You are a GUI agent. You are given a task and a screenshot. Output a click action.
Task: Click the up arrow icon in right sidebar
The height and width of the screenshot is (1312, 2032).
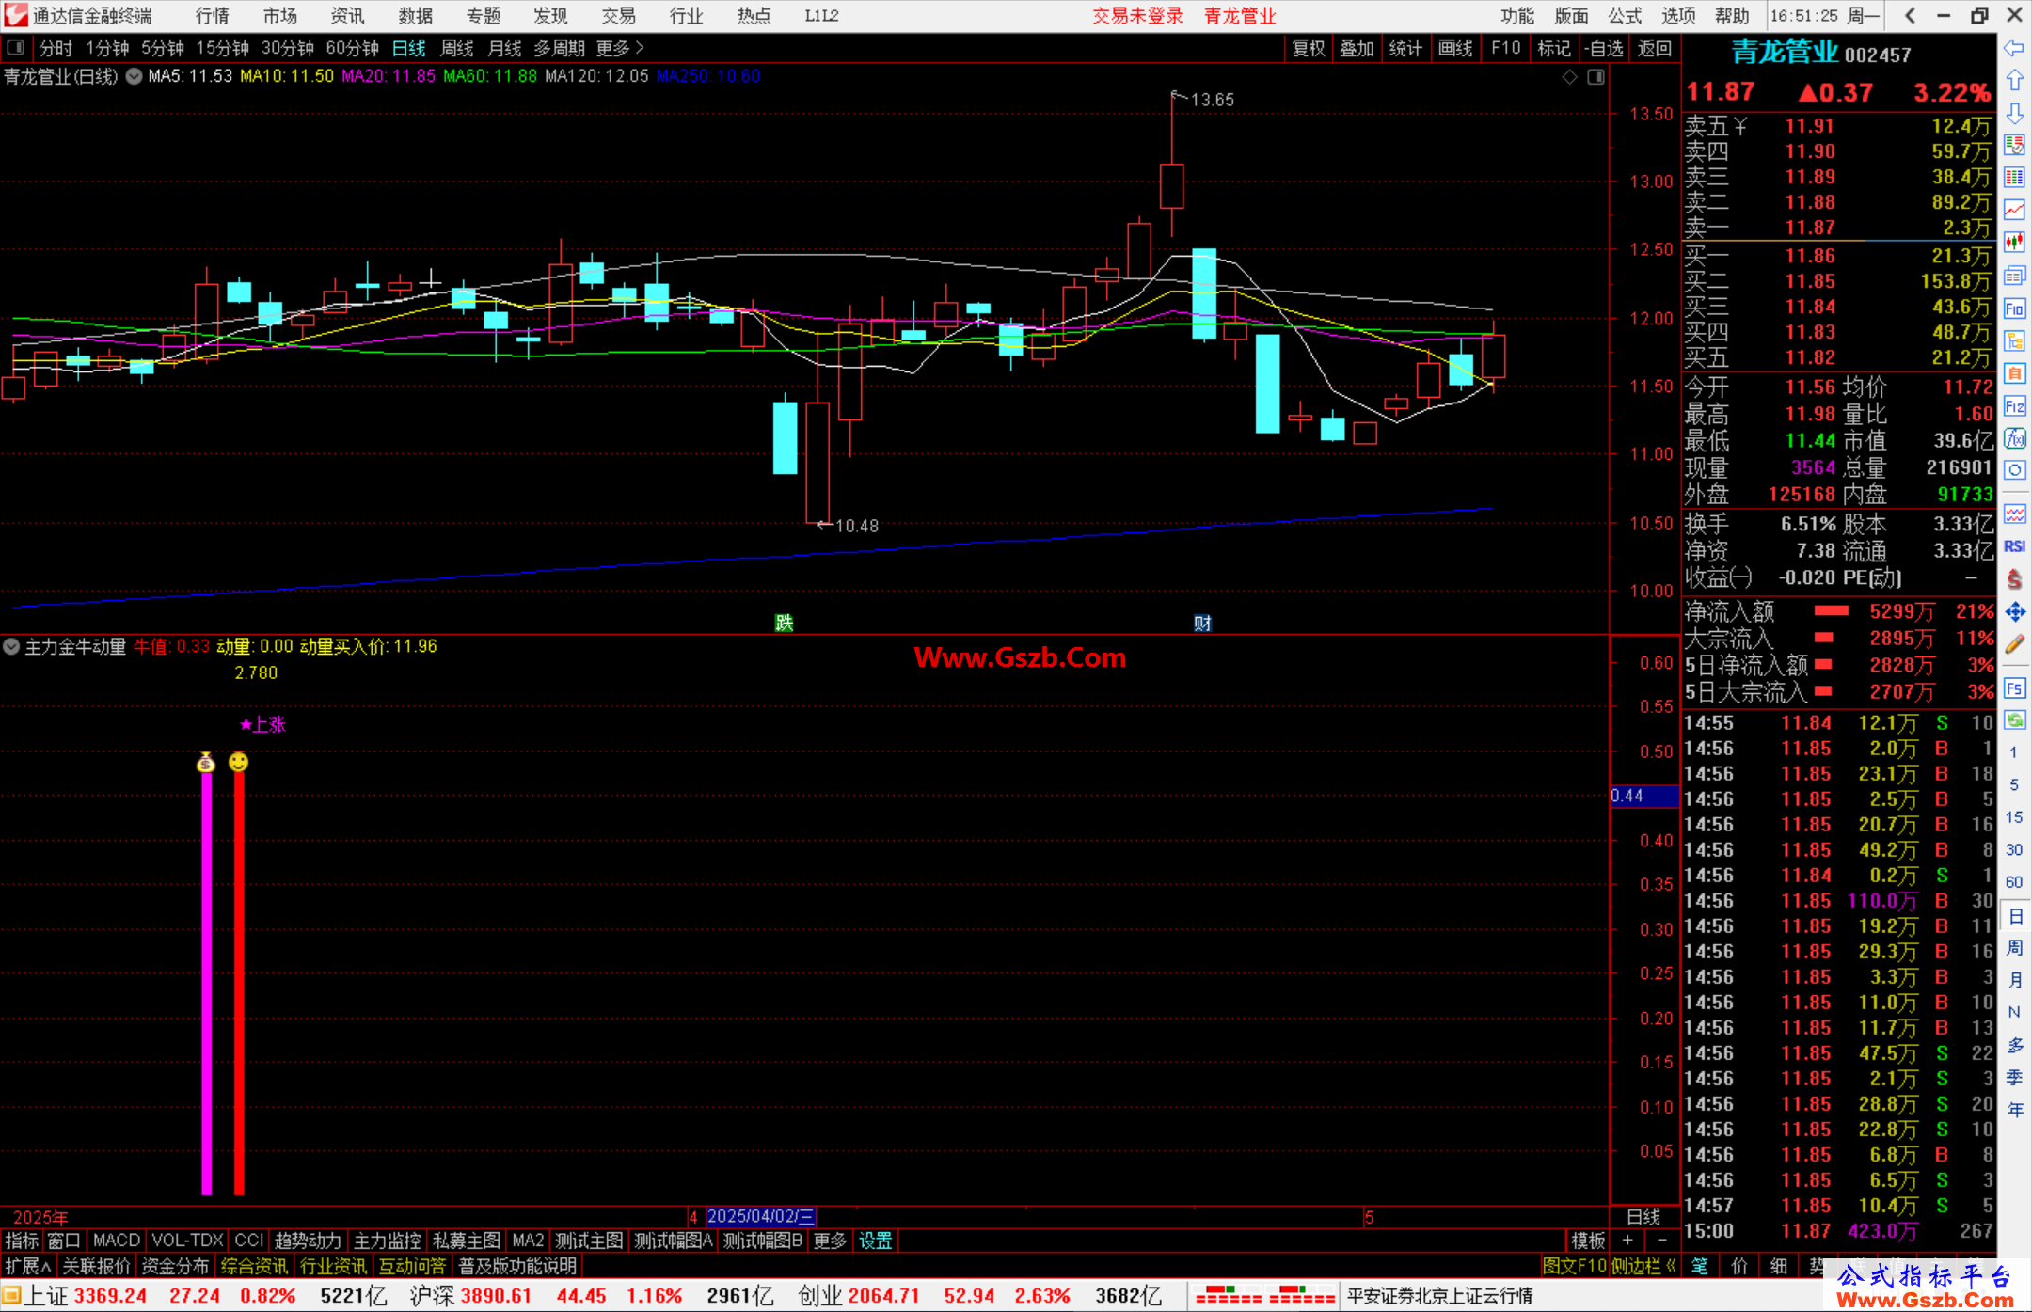(x=2014, y=81)
